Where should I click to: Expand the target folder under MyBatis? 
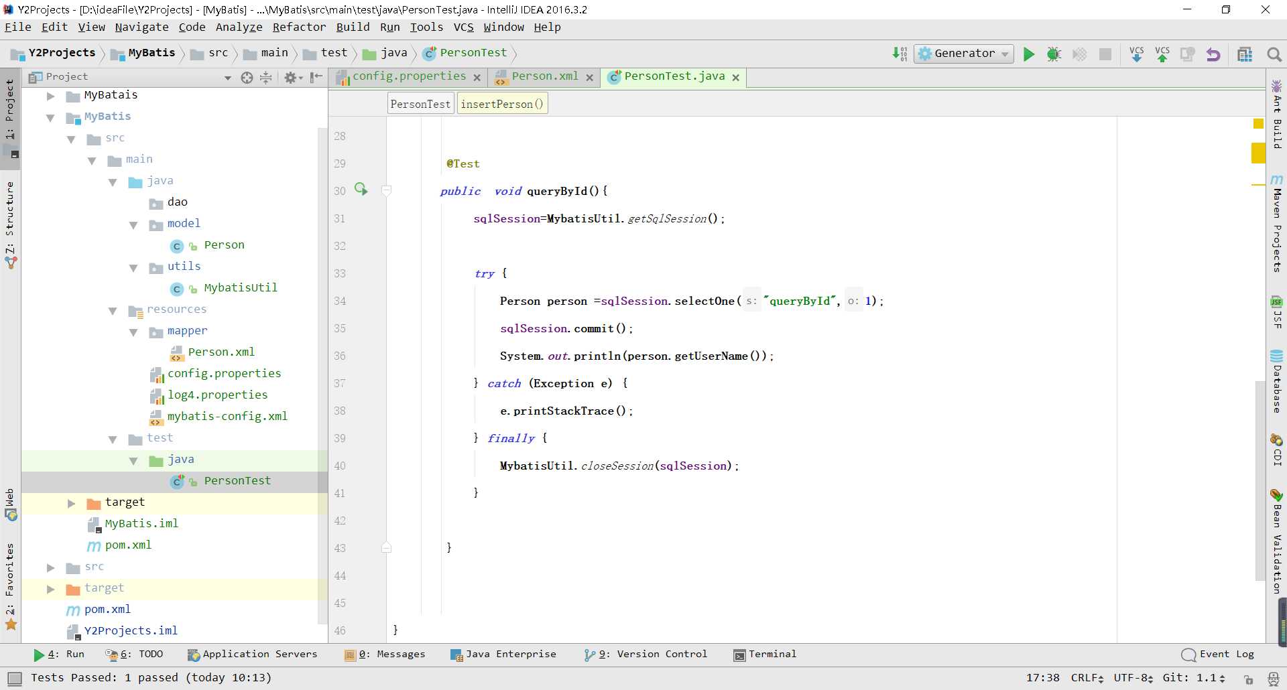[71, 503]
